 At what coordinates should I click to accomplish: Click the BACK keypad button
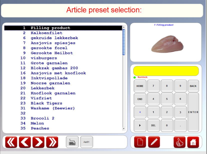click(x=193, y=86)
